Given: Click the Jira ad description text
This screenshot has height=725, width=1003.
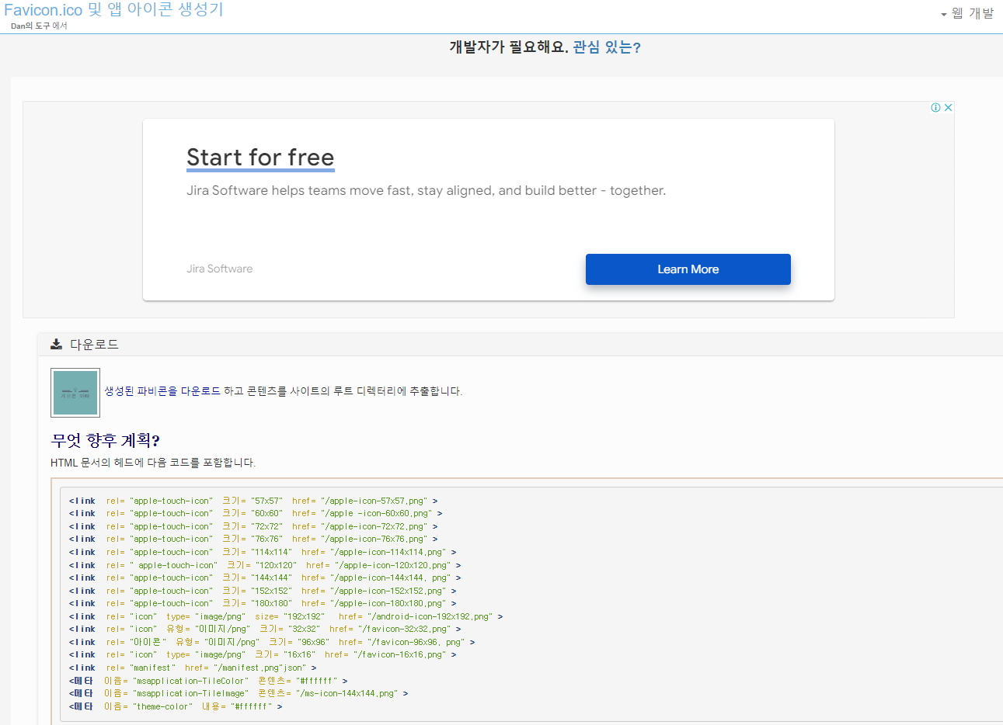Looking at the screenshot, I should [426, 190].
